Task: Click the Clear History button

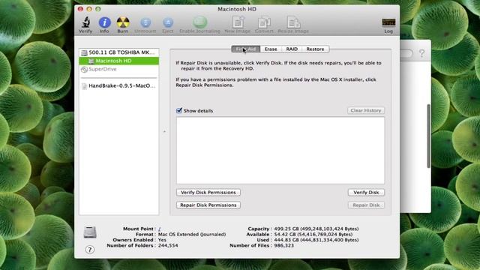Action: tap(366, 110)
